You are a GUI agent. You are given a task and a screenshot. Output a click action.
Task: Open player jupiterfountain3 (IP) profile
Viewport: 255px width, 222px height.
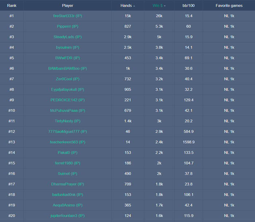tap(67, 216)
